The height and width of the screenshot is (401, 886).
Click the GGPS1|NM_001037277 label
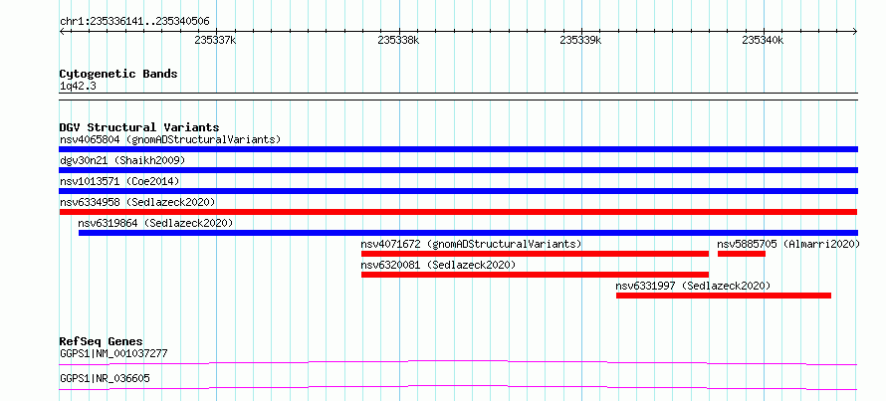(113, 354)
